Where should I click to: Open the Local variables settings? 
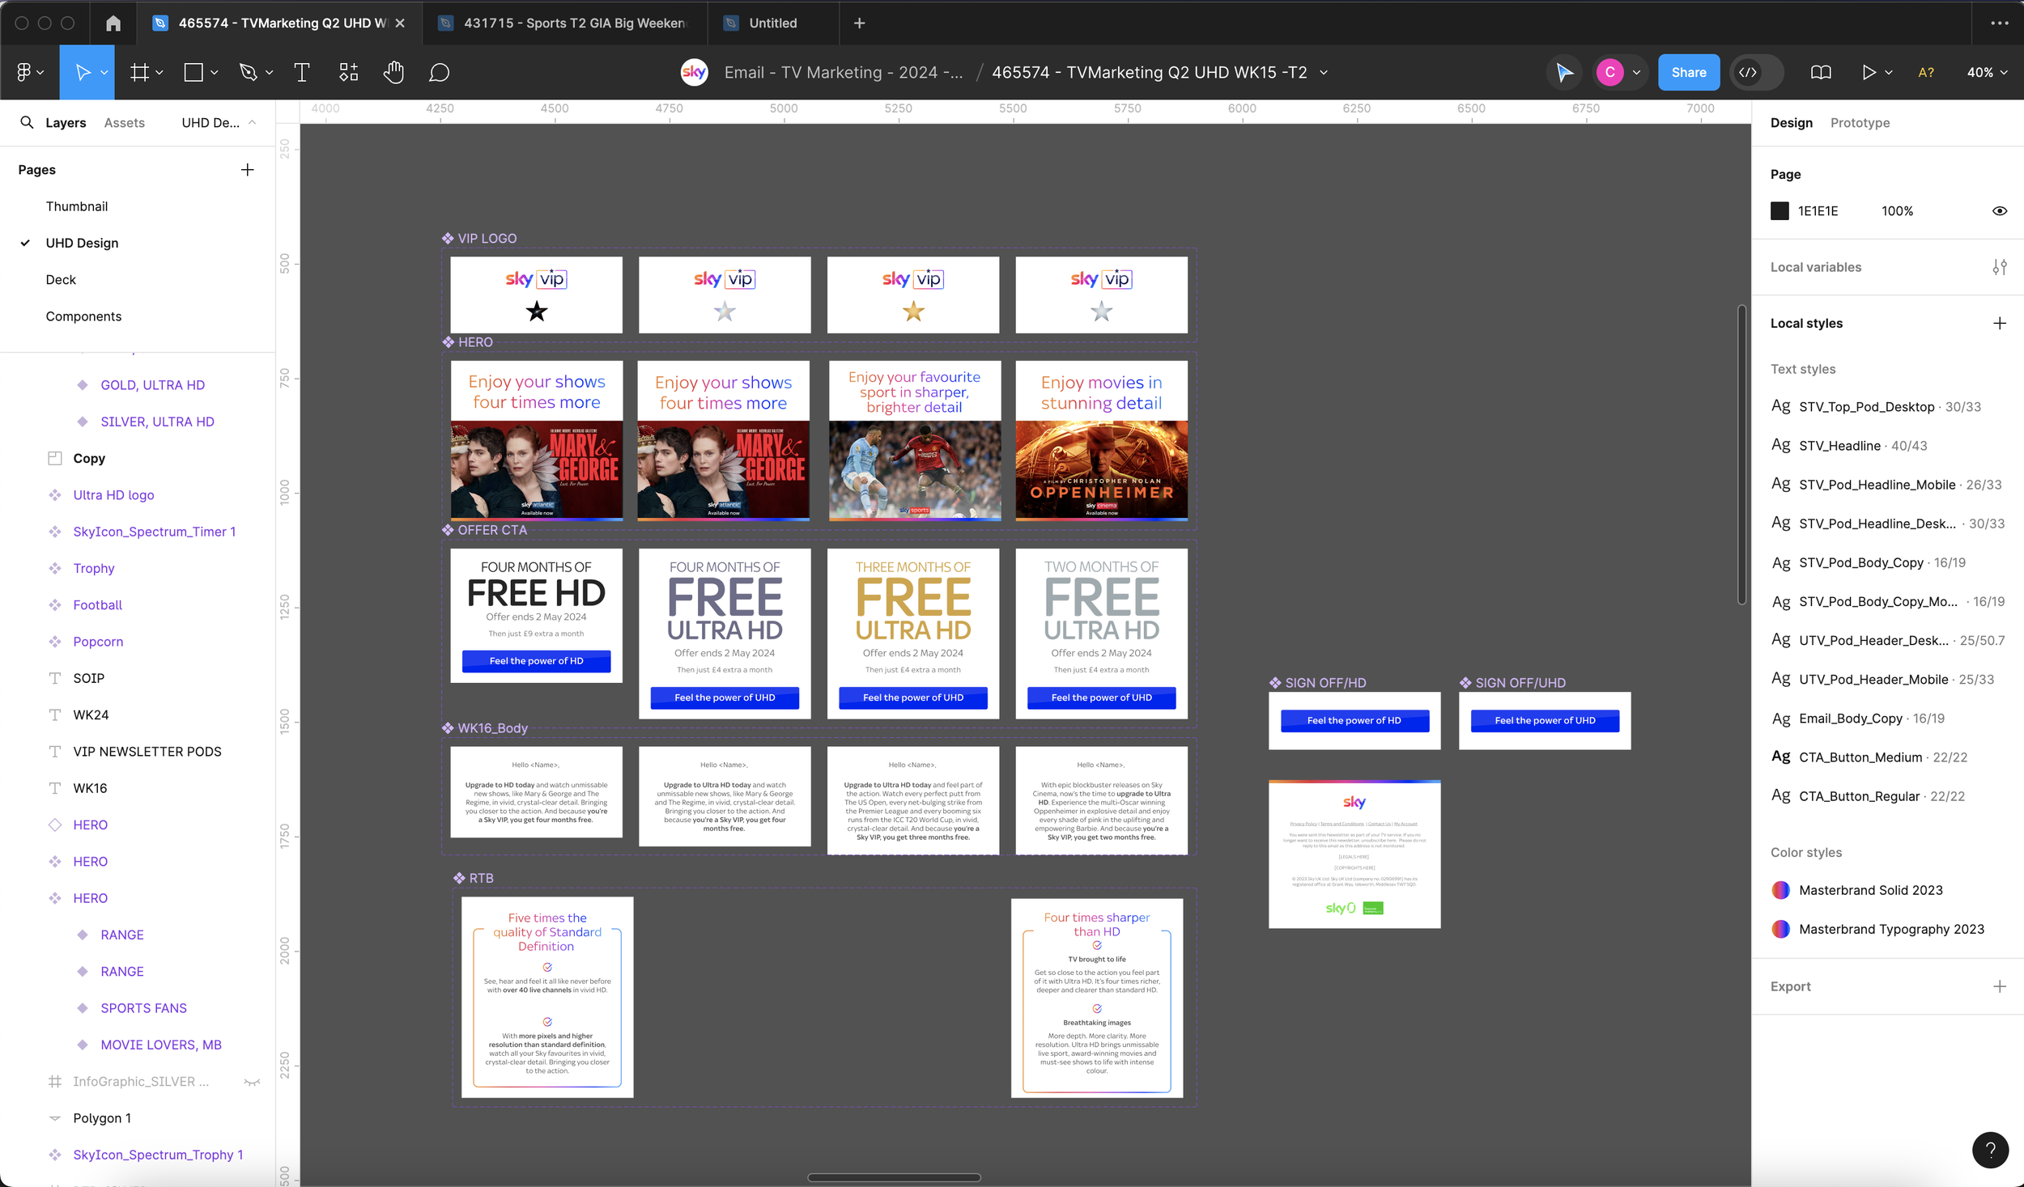pos(2000,267)
